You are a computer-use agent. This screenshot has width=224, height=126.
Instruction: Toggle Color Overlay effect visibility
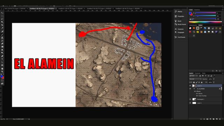[197, 96]
